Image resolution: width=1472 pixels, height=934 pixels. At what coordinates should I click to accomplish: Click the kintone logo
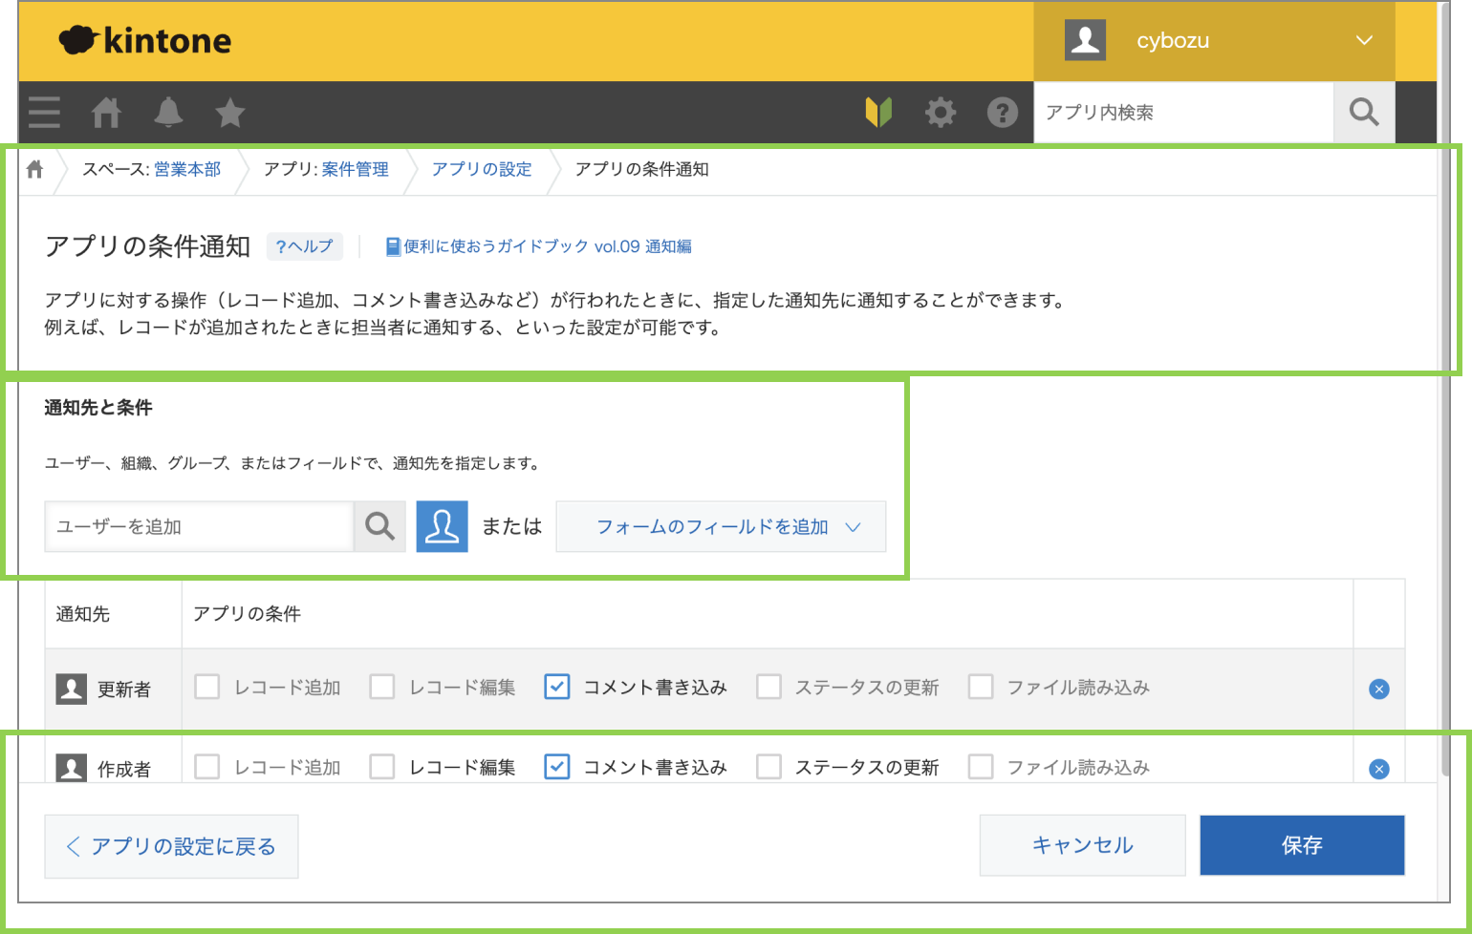coord(145,40)
